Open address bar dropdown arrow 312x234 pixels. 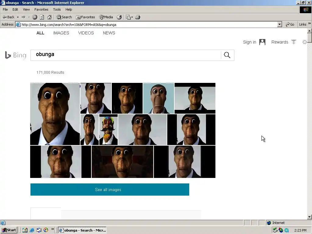click(x=280, y=24)
